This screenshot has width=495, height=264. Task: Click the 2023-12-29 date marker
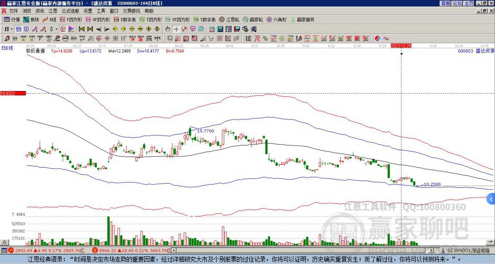(401, 46)
